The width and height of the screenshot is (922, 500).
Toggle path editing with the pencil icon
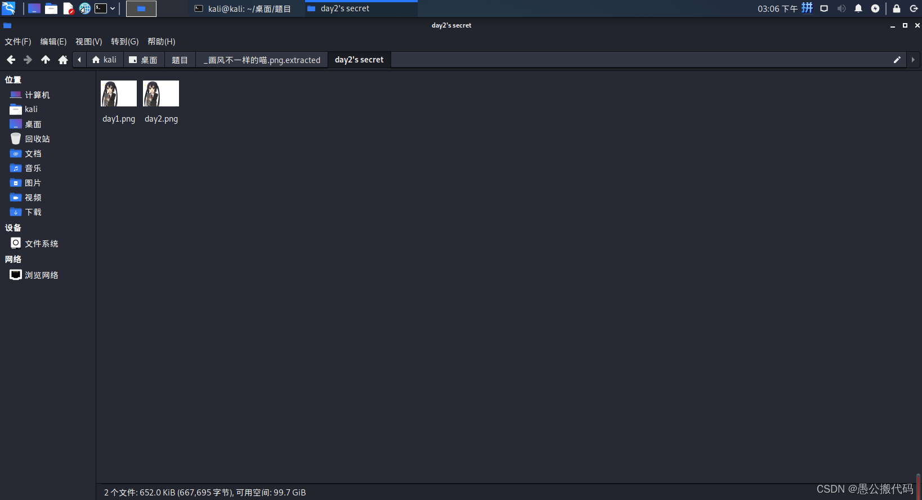point(897,60)
